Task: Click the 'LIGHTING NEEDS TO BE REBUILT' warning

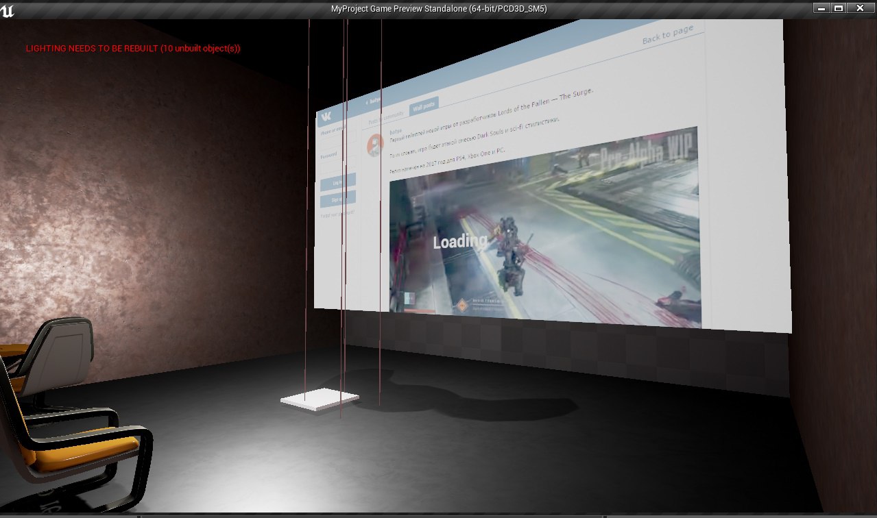Action: pos(133,49)
